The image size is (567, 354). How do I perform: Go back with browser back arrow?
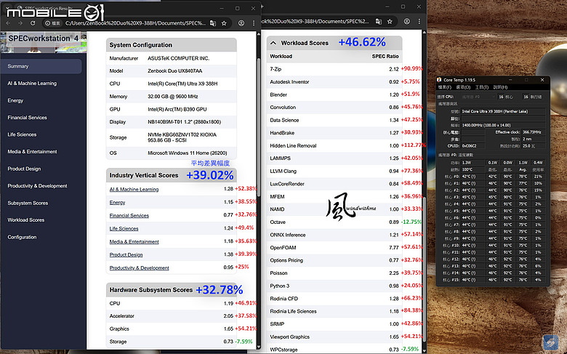[9, 23]
